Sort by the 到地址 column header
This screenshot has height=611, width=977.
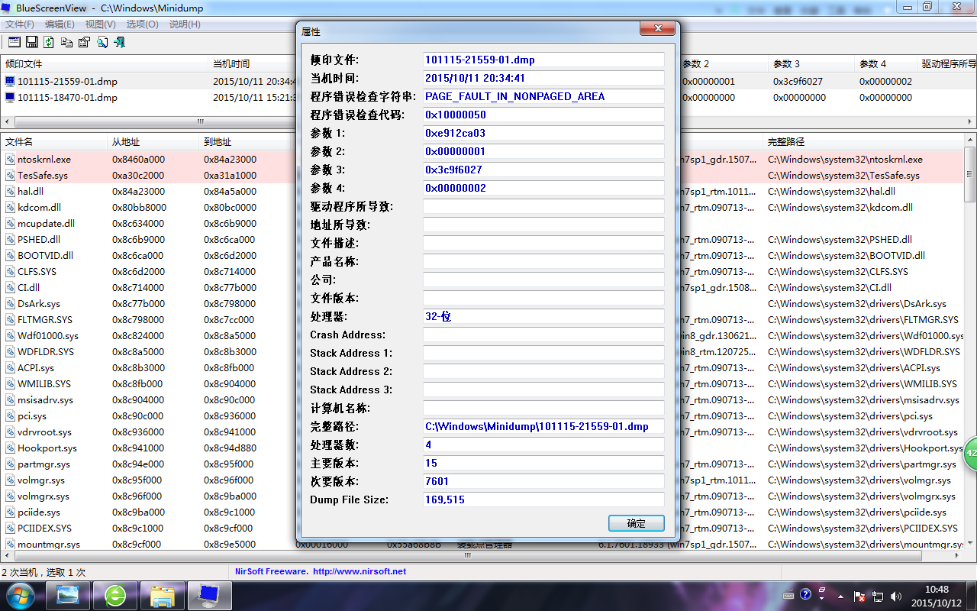pos(245,142)
